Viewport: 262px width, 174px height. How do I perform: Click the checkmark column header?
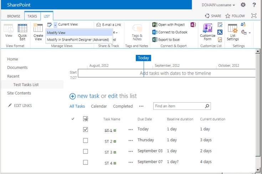[x=73, y=119]
